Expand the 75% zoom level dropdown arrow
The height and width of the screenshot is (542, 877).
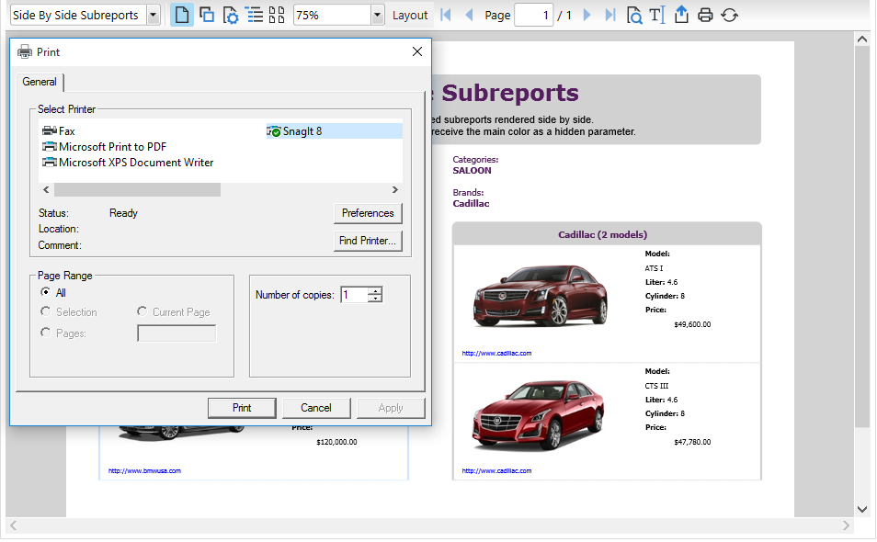point(378,15)
